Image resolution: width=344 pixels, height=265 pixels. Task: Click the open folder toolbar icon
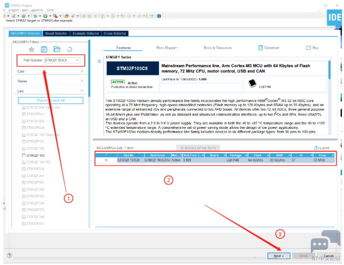coord(66,16)
